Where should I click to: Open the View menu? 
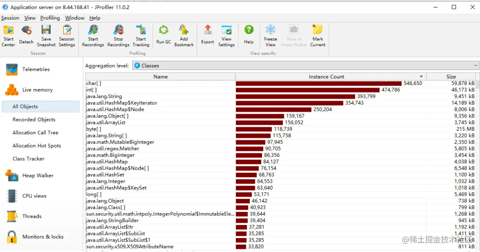[x=30, y=18]
